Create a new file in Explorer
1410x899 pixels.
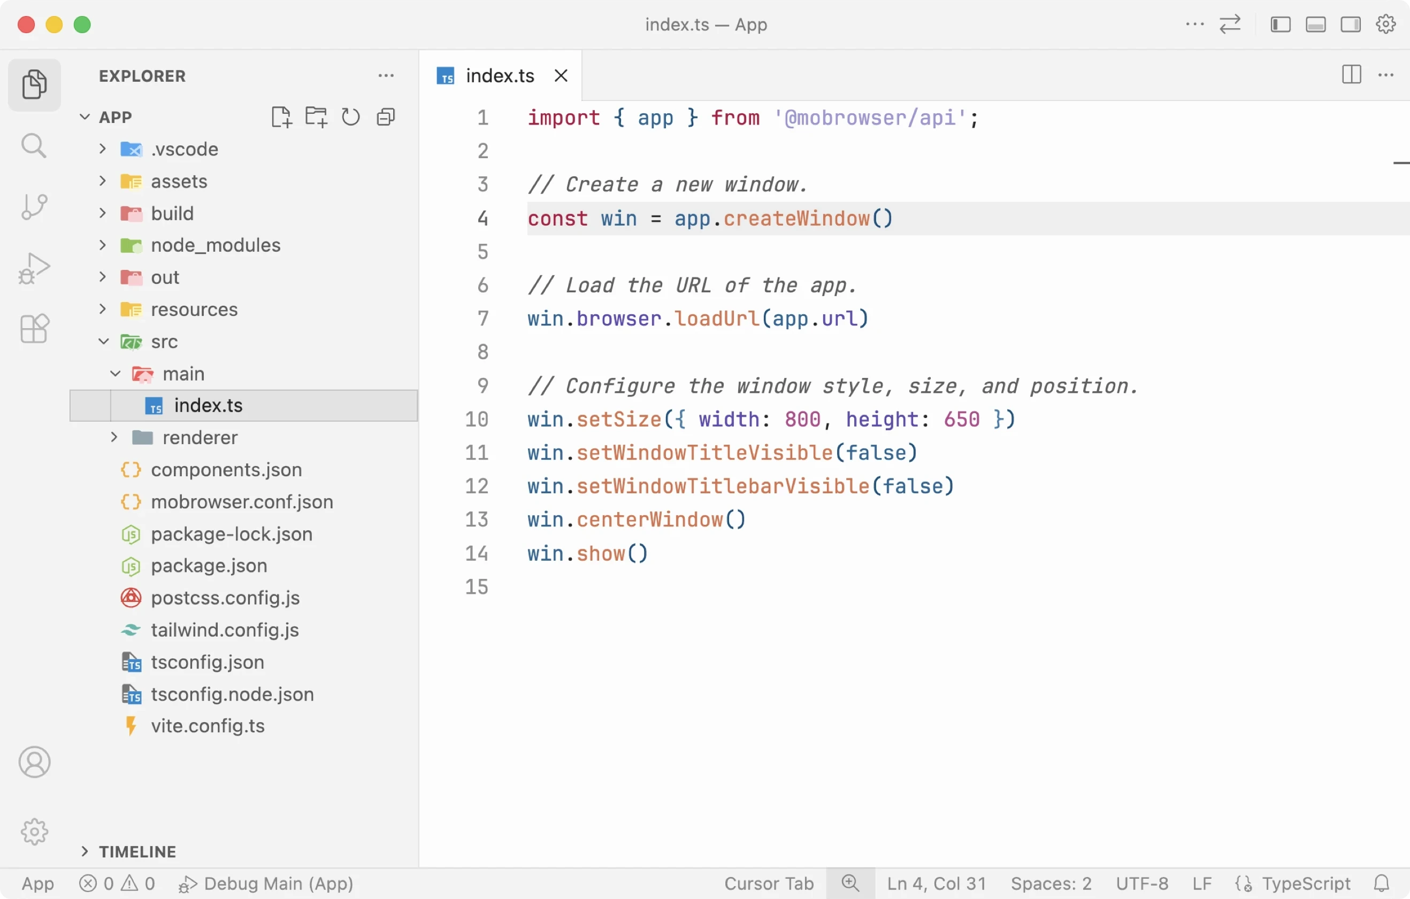(282, 117)
